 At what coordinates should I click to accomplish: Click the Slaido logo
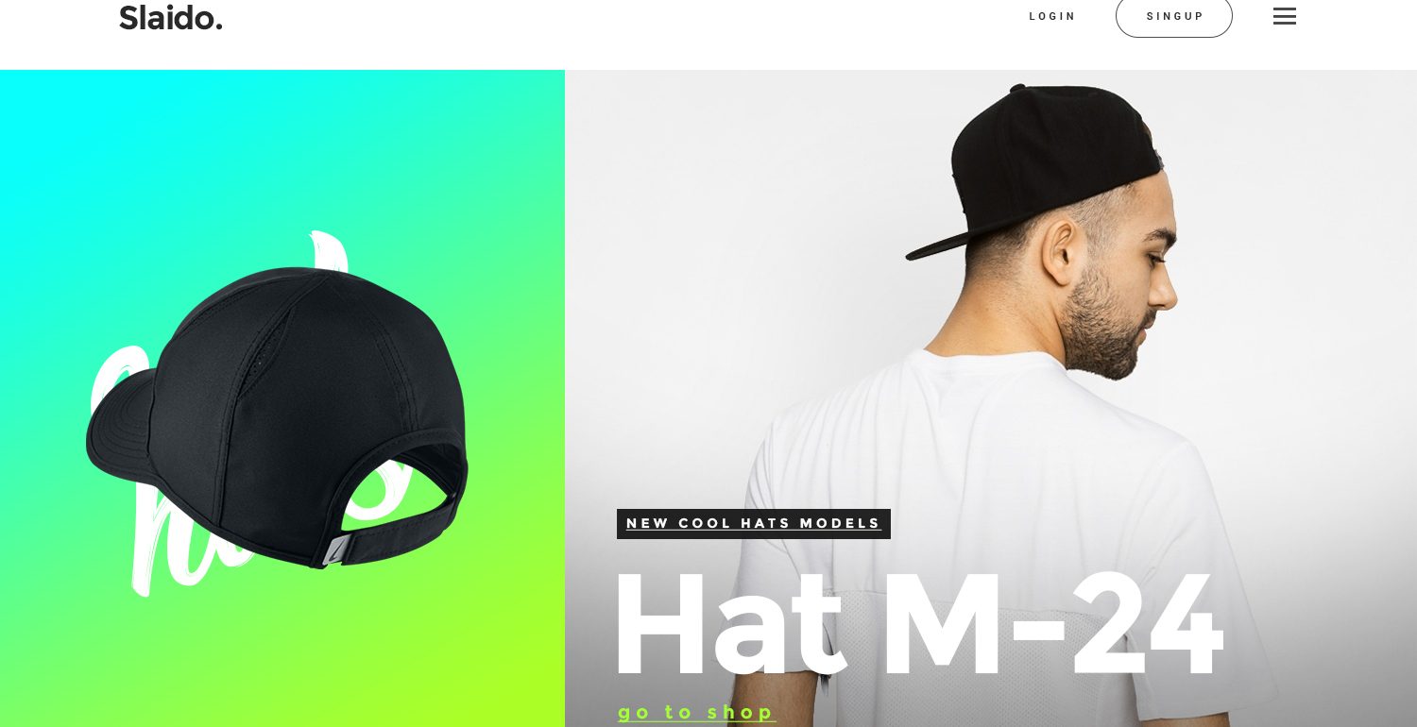point(171,17)
